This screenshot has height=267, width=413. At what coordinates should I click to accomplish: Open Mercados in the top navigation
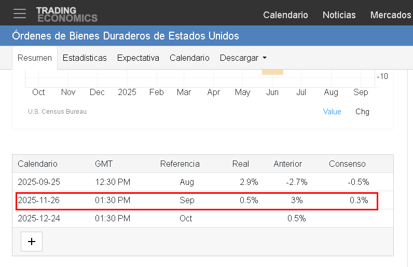point(390,15)
